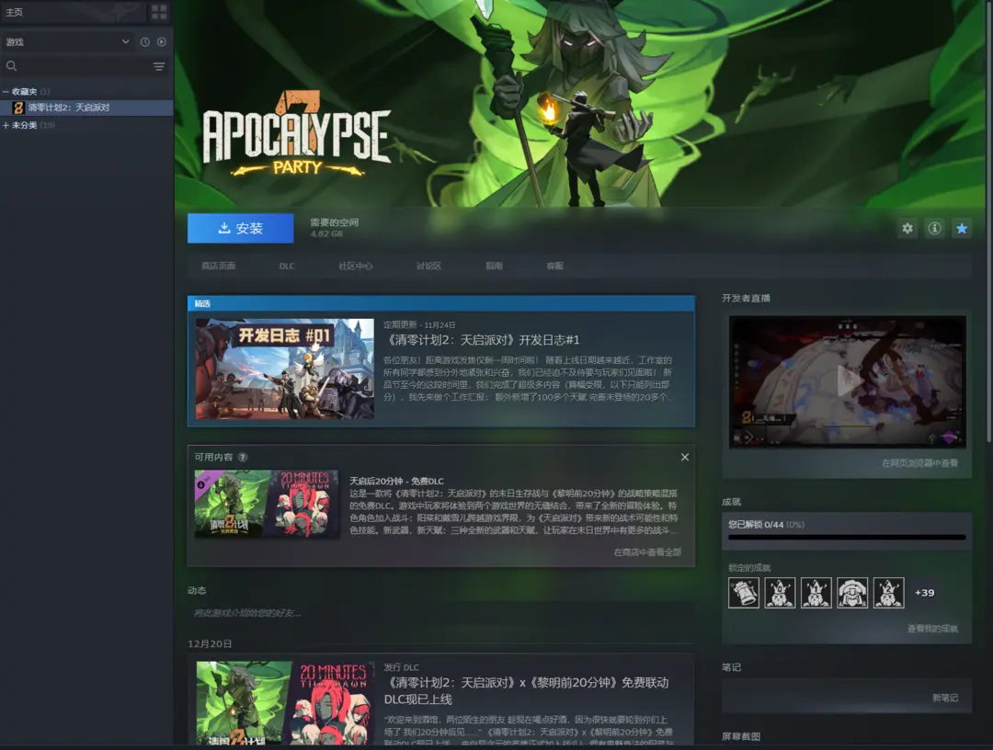Click 新笔记 to create a note
Viewport: 993px width, 750px height.
945,698
